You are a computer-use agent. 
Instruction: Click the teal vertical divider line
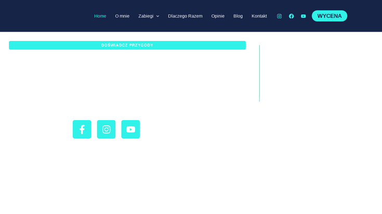point(259,73)
